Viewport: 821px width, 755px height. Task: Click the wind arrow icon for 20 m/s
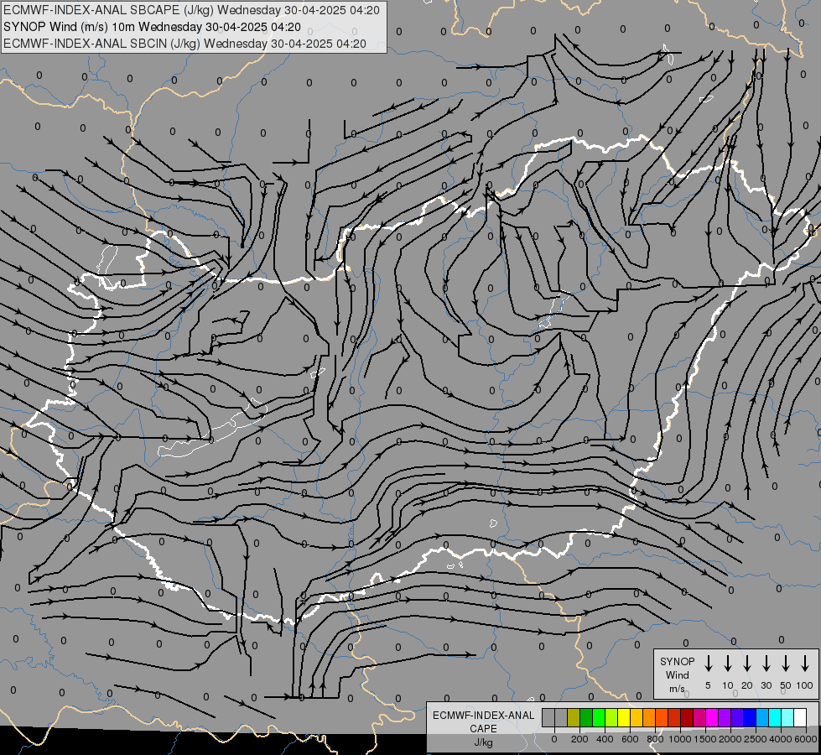(747, 664)
